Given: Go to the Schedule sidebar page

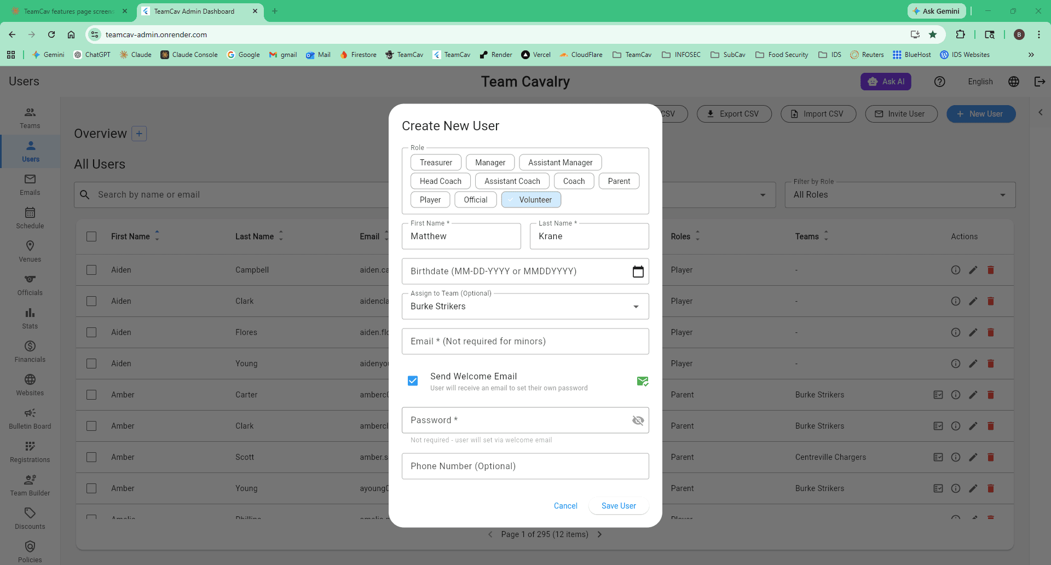Looking at the screenshot, I should coord(30,218).
